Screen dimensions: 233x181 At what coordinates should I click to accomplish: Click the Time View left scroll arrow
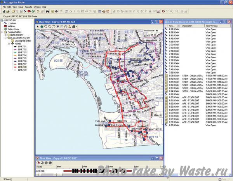[37, 175]
